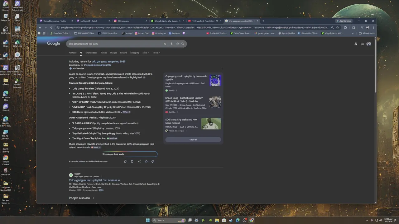Open options for YouTube Snoop Dogg card

click(x=178, y=112)
